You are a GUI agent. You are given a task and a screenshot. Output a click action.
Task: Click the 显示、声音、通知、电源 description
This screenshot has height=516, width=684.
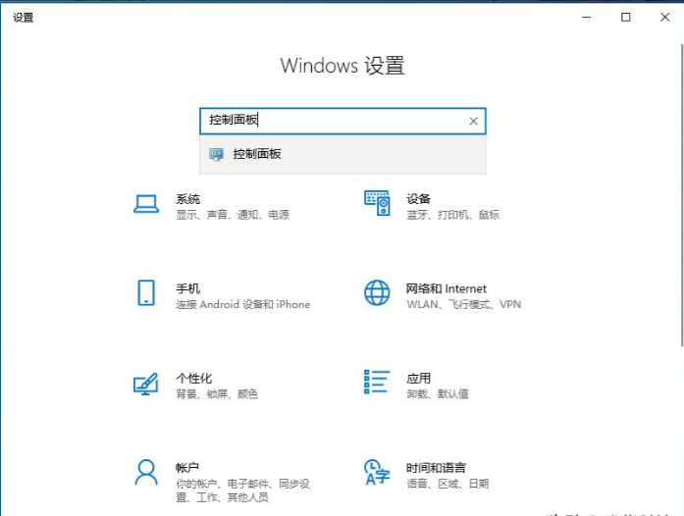pos(233,215)
